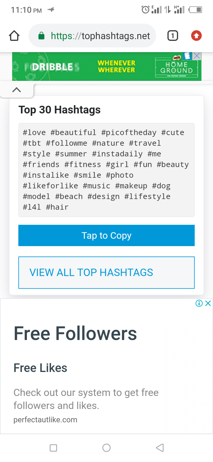Tap the Free Likes ad subheading
Viewport: 213px width, 462px height.
pos(41,368)
